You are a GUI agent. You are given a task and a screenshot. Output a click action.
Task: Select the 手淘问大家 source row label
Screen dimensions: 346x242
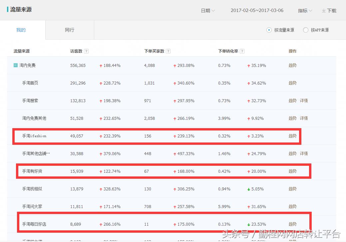pos(32,206)
